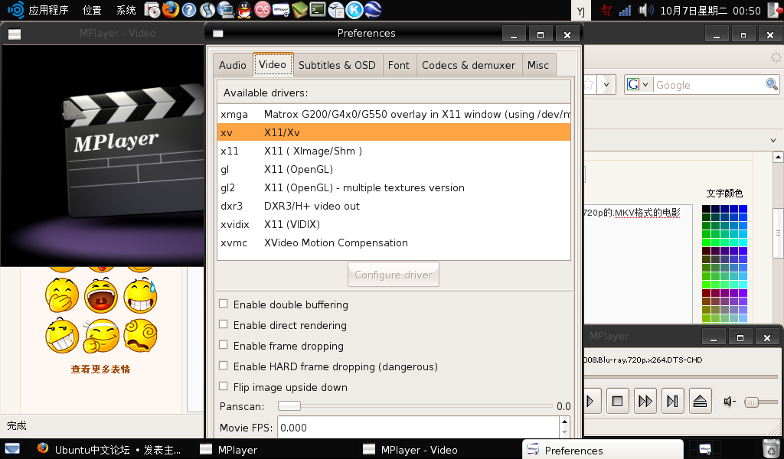Click the Movie FPS input field
This screenshot has height=459, width=784.
click(419, 428)
